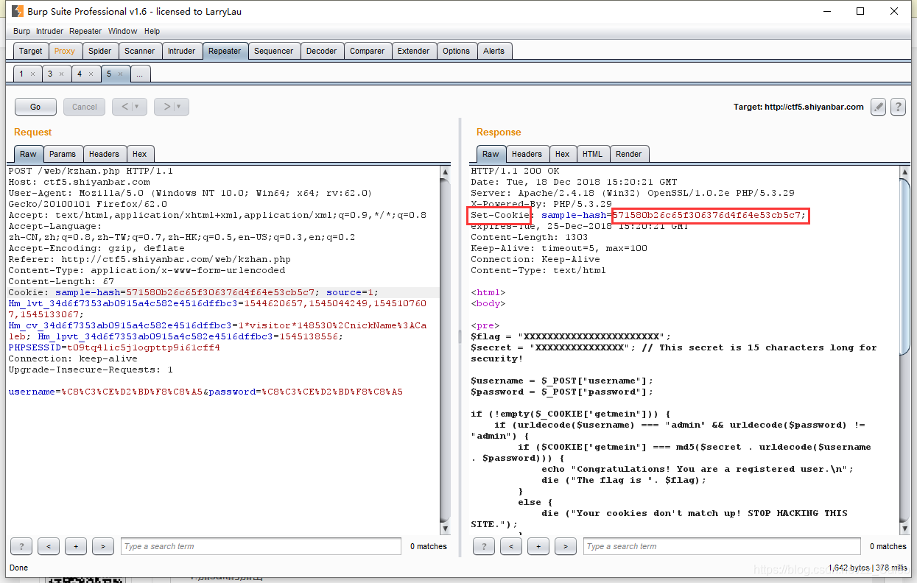Open the Window menu
The width and height of the screenshot is (917, 583).
tap(122, 31)
